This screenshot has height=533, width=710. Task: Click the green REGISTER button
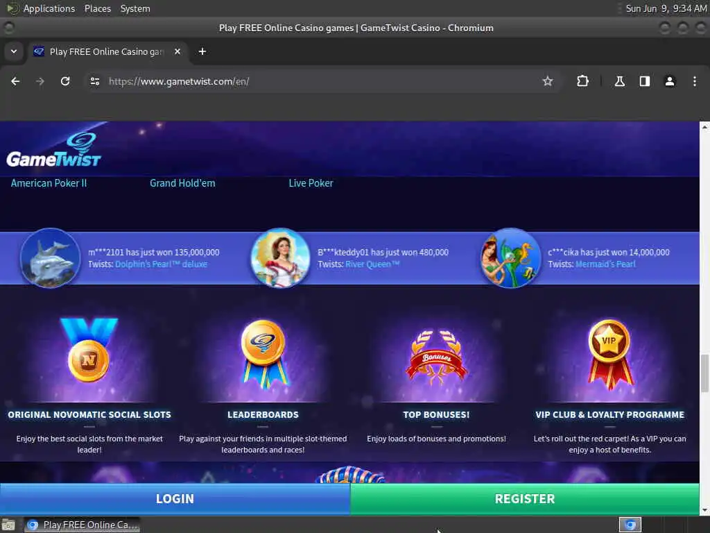(x=525, y=499)
